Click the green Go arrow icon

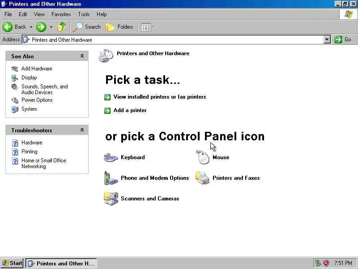[338, 39]
